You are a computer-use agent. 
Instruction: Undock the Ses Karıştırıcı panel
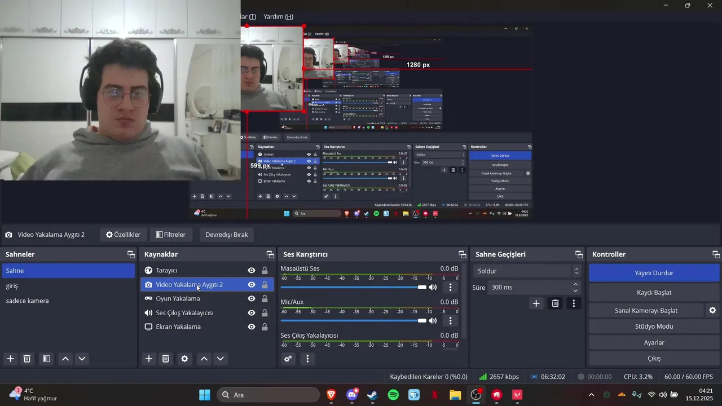point(463,254)
